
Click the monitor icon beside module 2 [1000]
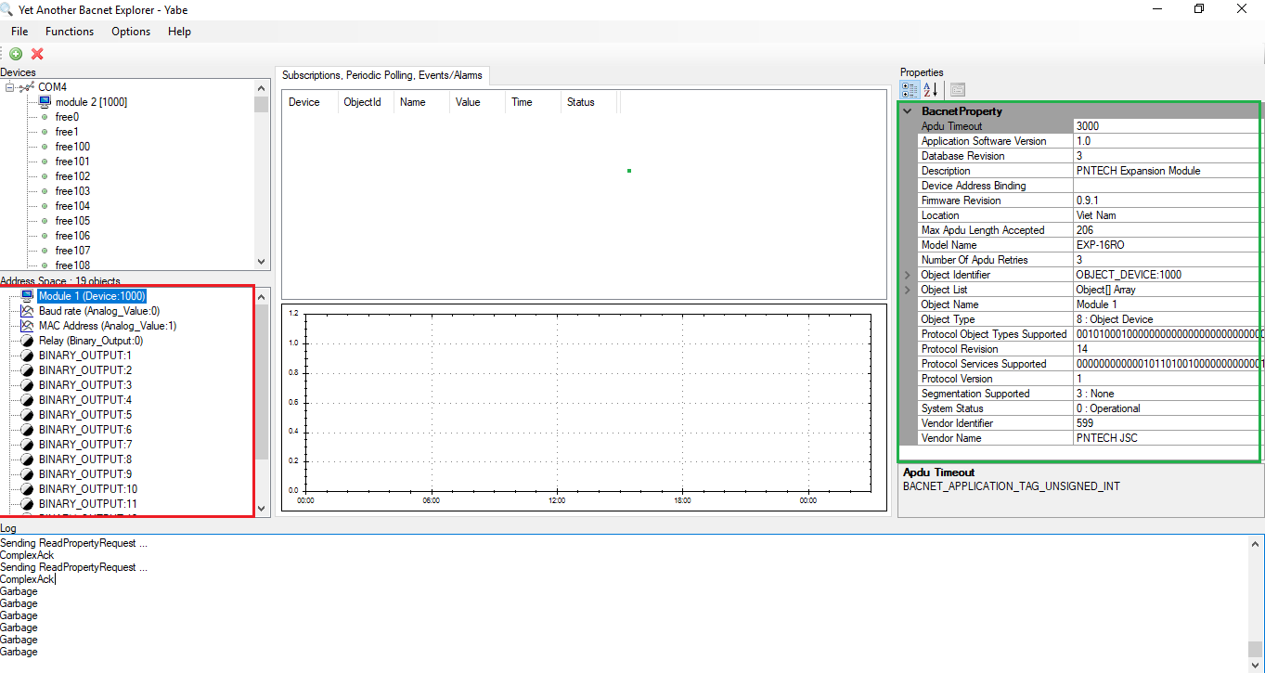[x=45, y=102]
